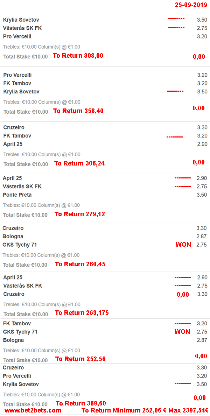Screen dimensions: 210x416
Task: Click the To Return 260,45 label
Action: 80,264
